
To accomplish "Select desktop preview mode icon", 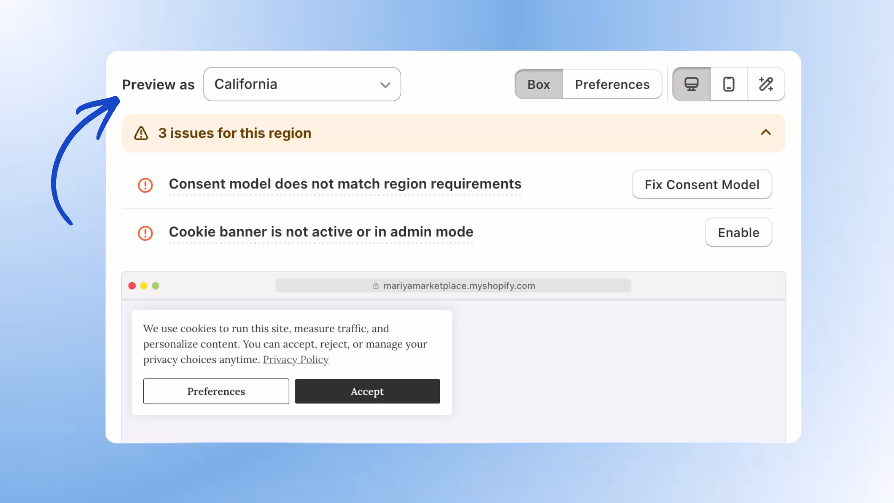I will click(x=691, y=84).
